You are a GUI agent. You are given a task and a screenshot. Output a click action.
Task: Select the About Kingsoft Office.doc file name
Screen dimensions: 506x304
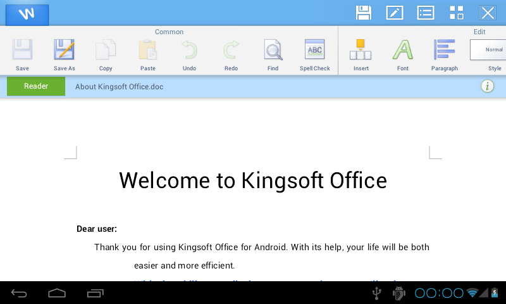tap(119, 87)
